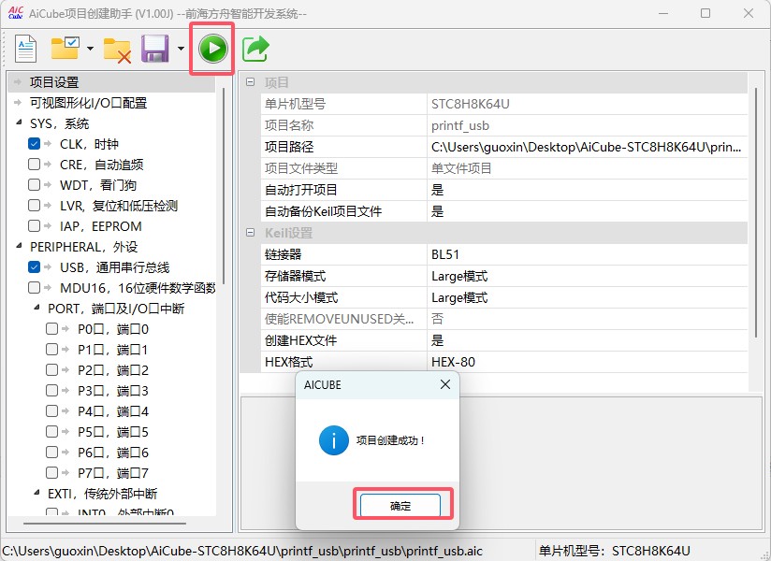The width and height of the screenshot is (771, 561).
Task: Check the LVR，复位和低压检测 checkbox
Action: click(x=35, y=206)
